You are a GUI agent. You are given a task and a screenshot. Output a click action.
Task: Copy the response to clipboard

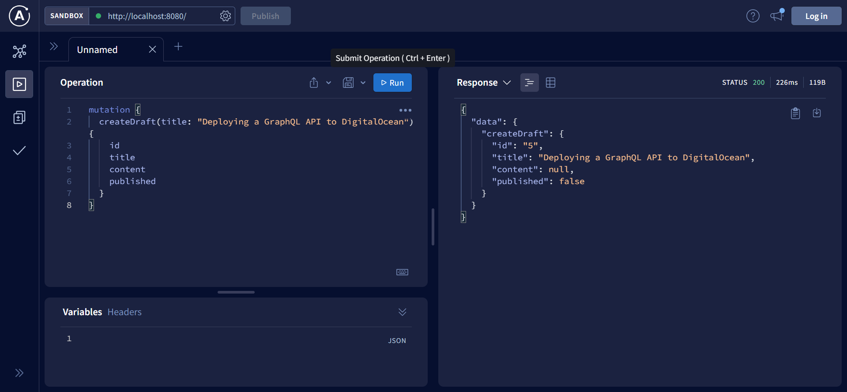pyautogui.click(x=795, y=113)
